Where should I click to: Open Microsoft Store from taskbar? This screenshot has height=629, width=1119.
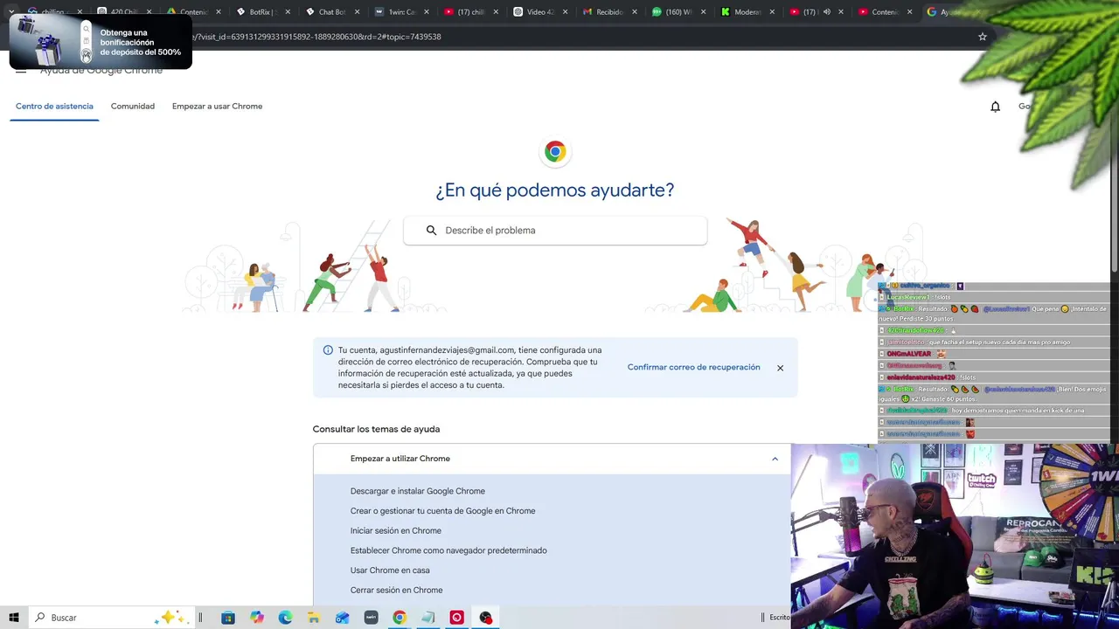tap(228, 618)
